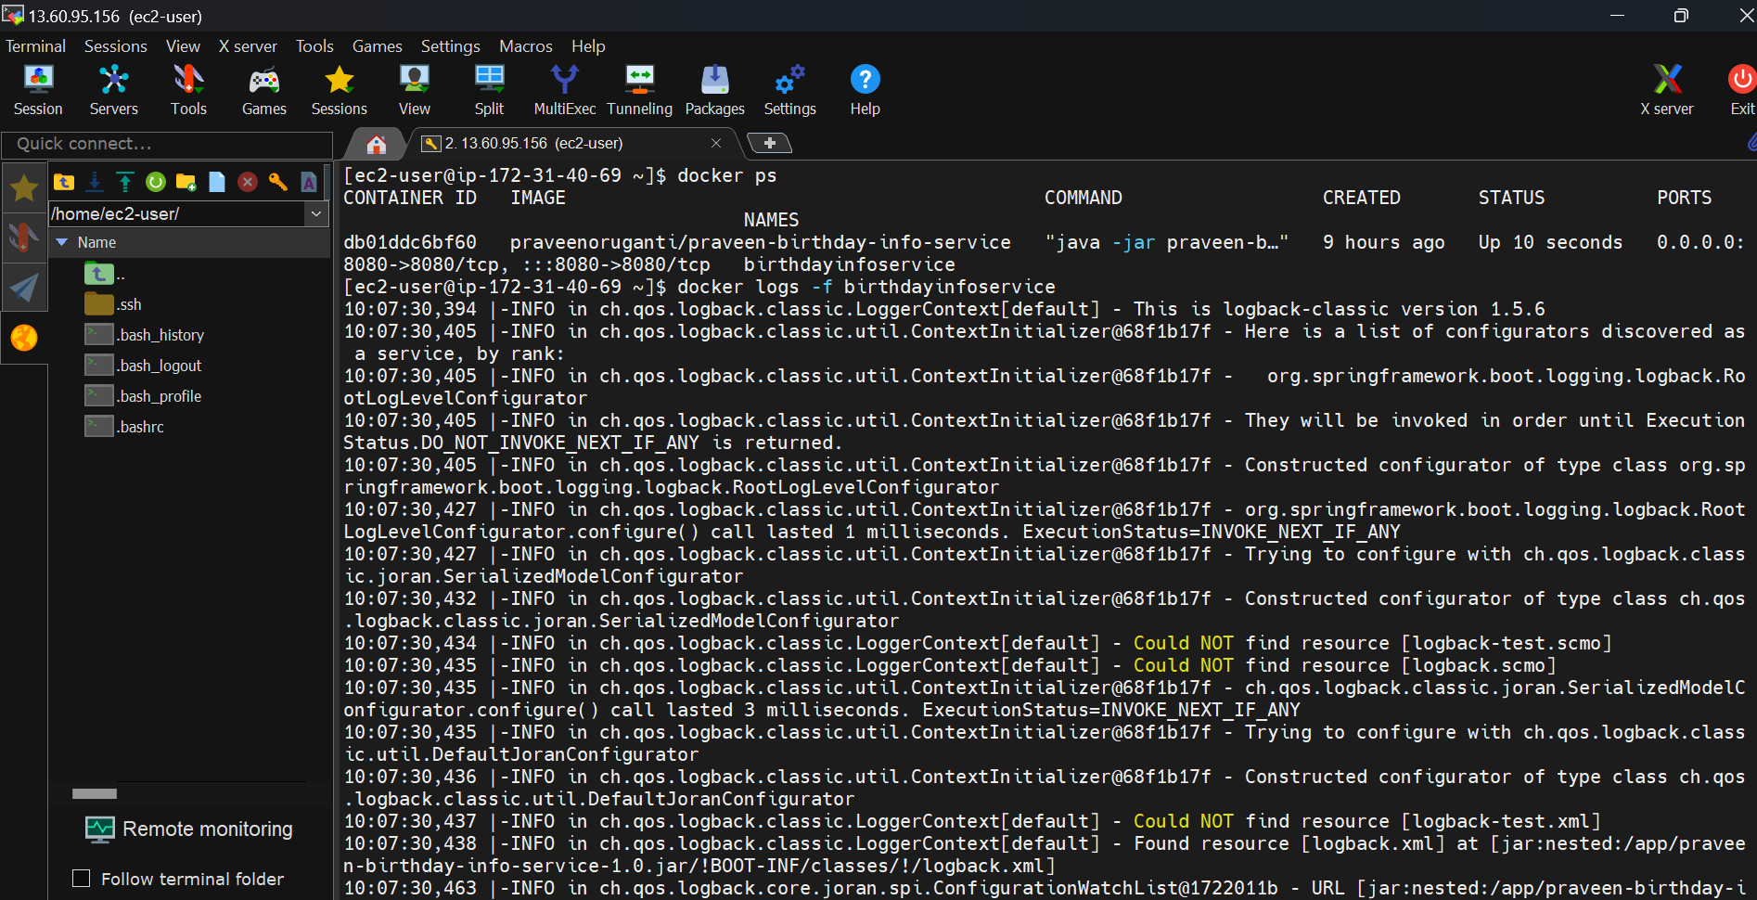The width and height of the screenshot is (1757, 900).
Task: Open the Macros menu
Action: 526,46
